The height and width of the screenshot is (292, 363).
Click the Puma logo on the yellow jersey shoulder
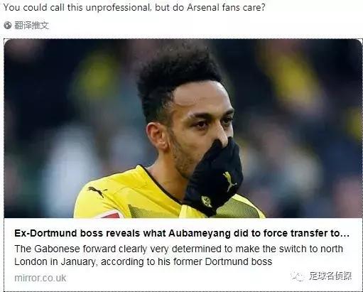click(x=97, y=191)
